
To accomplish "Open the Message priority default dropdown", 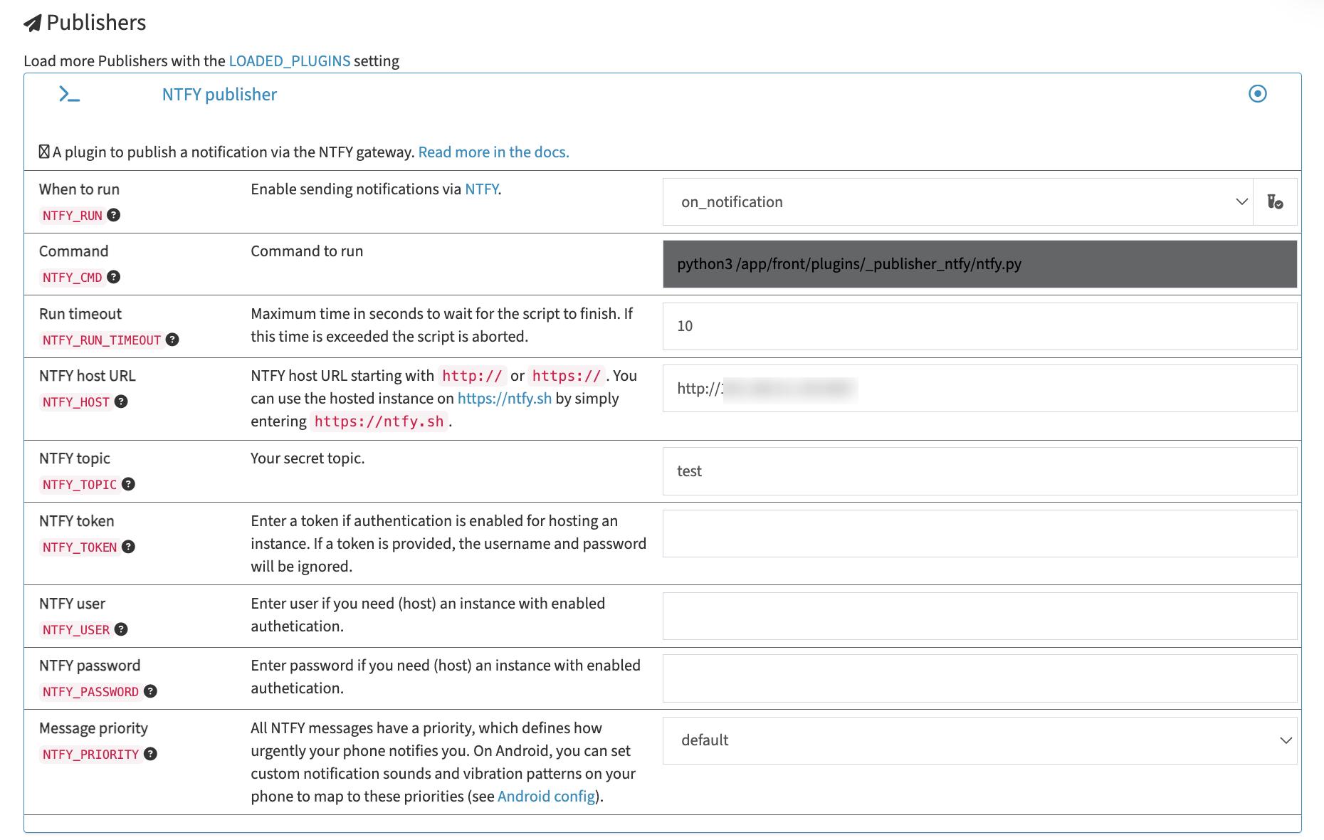I will coord(979,740).
